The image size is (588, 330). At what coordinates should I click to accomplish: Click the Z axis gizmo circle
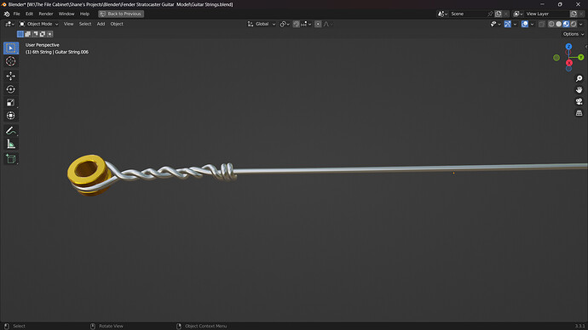coord(569,47)
